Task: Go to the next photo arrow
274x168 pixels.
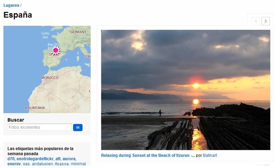Action: (266, 21)
